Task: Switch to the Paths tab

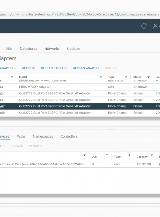Action: pos(21,137)
